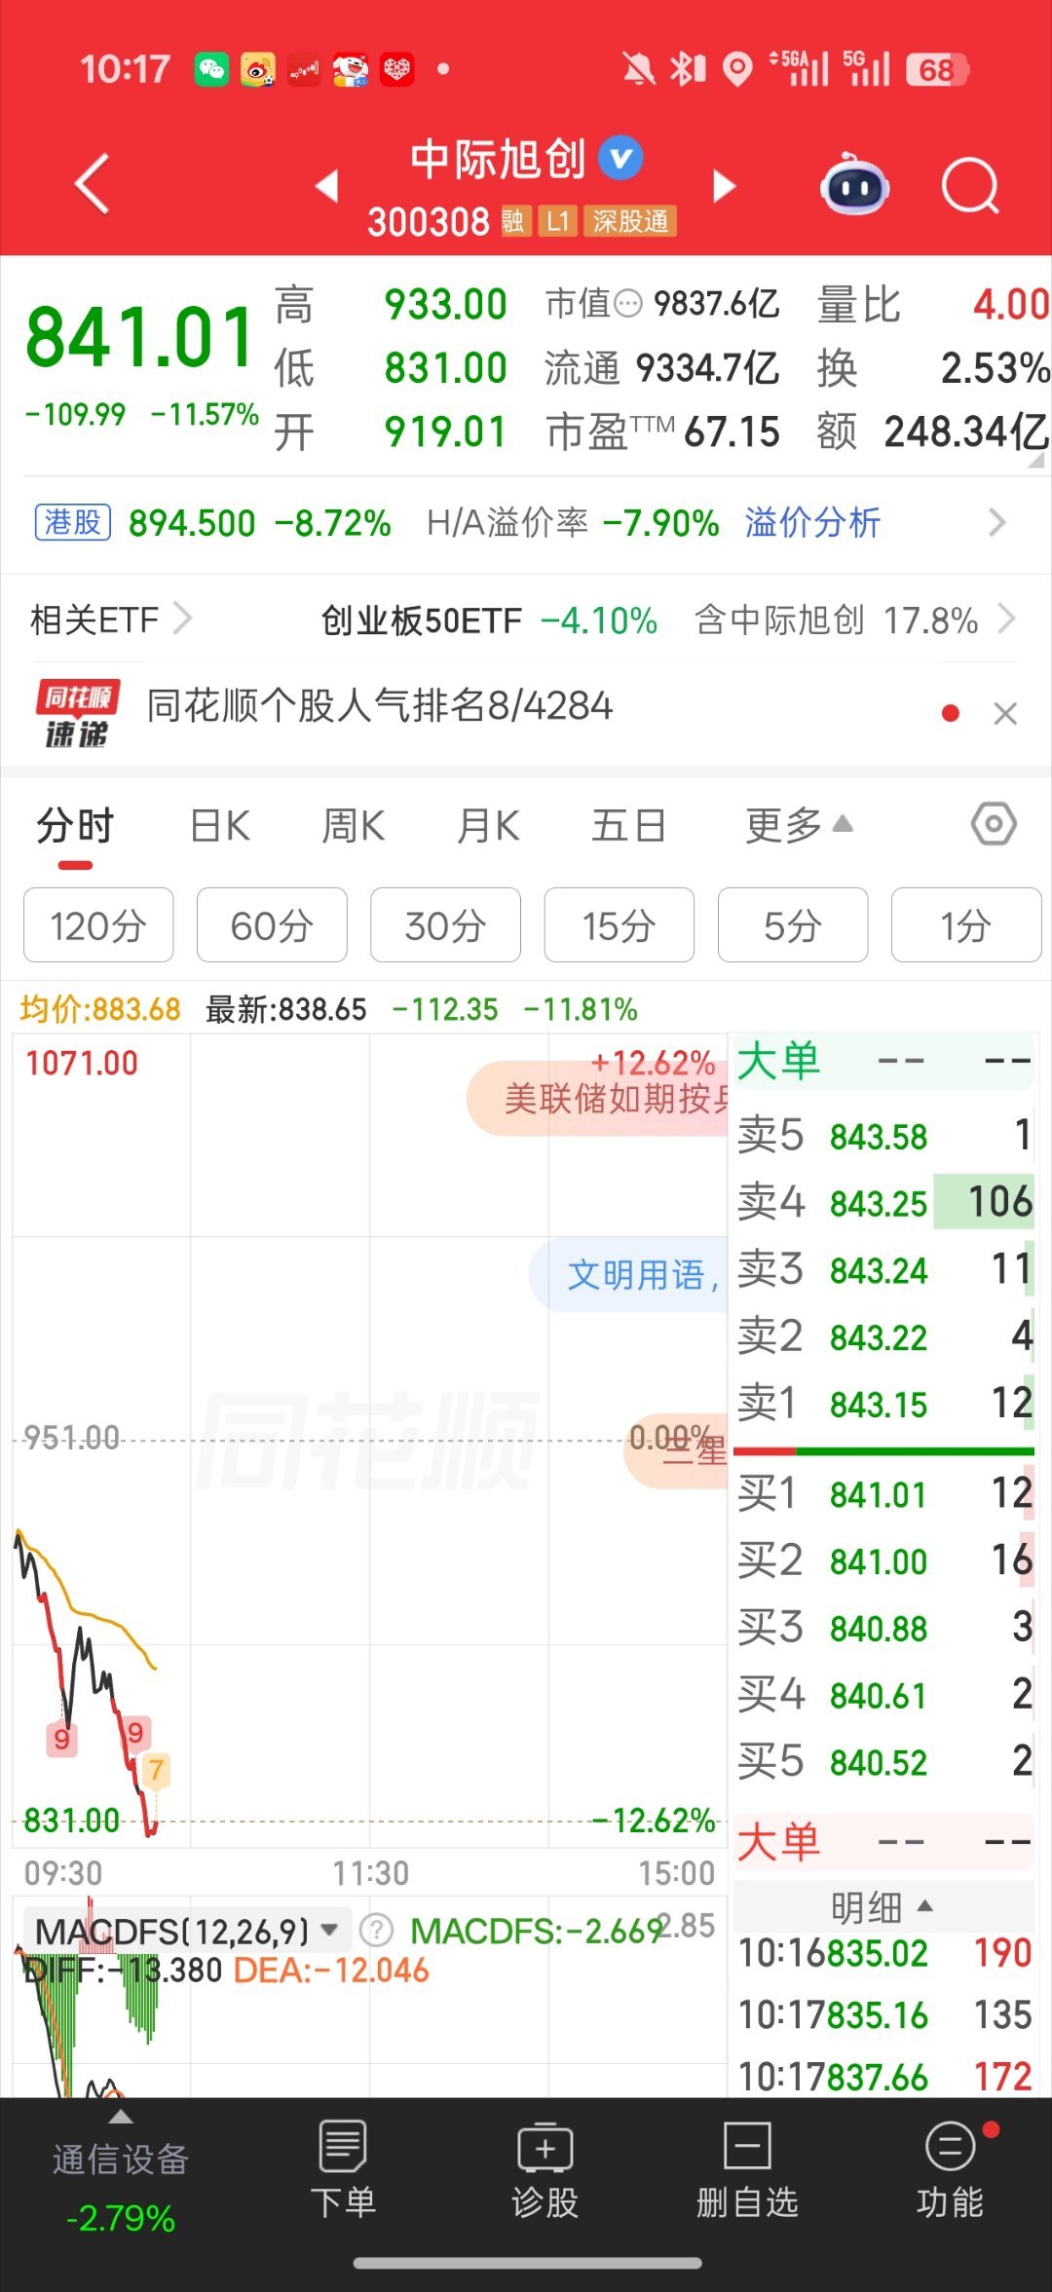Open the search magnifier icon
Screen dimensions: 1052x2292
971,184
